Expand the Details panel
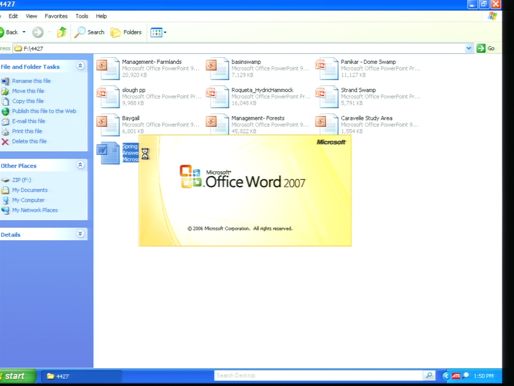The height and width of the screenshot is (386, 514). point(80,234)
